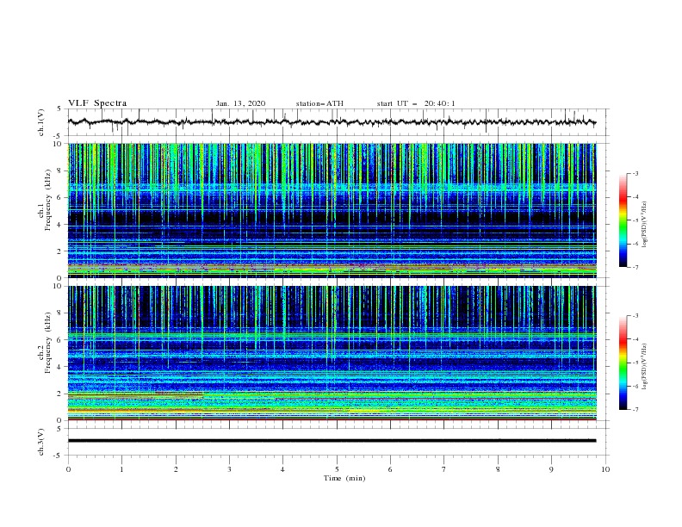682x527 pixels.
Task: Click the "ch.3(V)" axis label
Action: pyautogui.click(x=41, y=442)
